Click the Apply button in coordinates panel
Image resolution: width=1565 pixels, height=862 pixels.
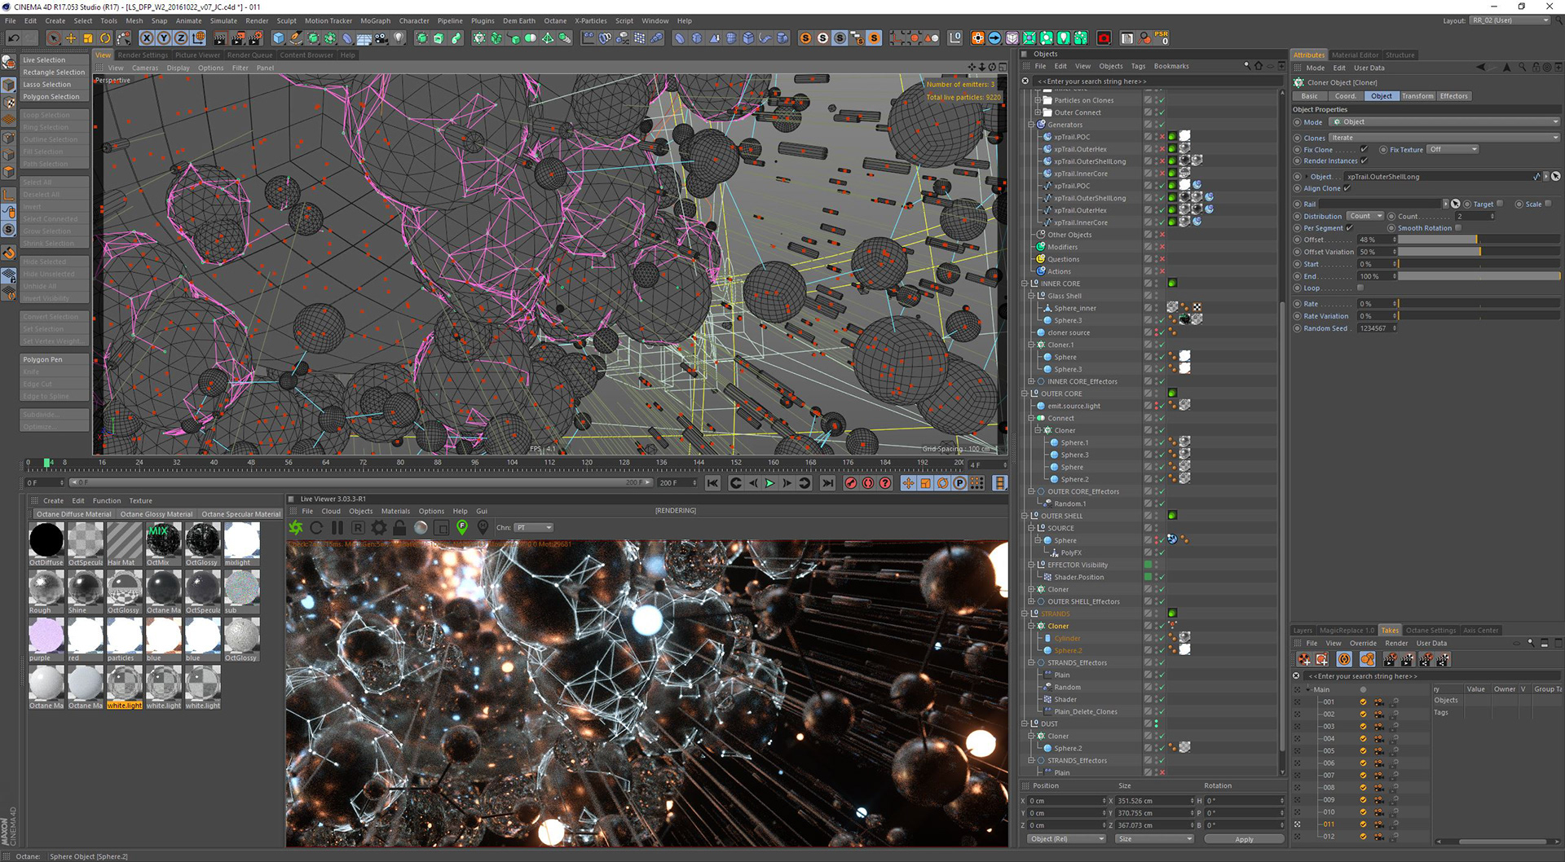[x=1244, y=839]
